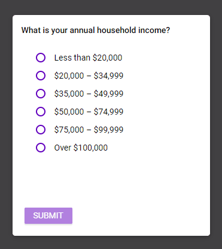
Task: Choose the $20,000 – $34,999 radio circle
Action: click(41, 76)
